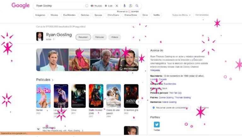Select the Emma Stone filter chip
The height and width of the screenshot is (137, 242).
click(131, 15)
